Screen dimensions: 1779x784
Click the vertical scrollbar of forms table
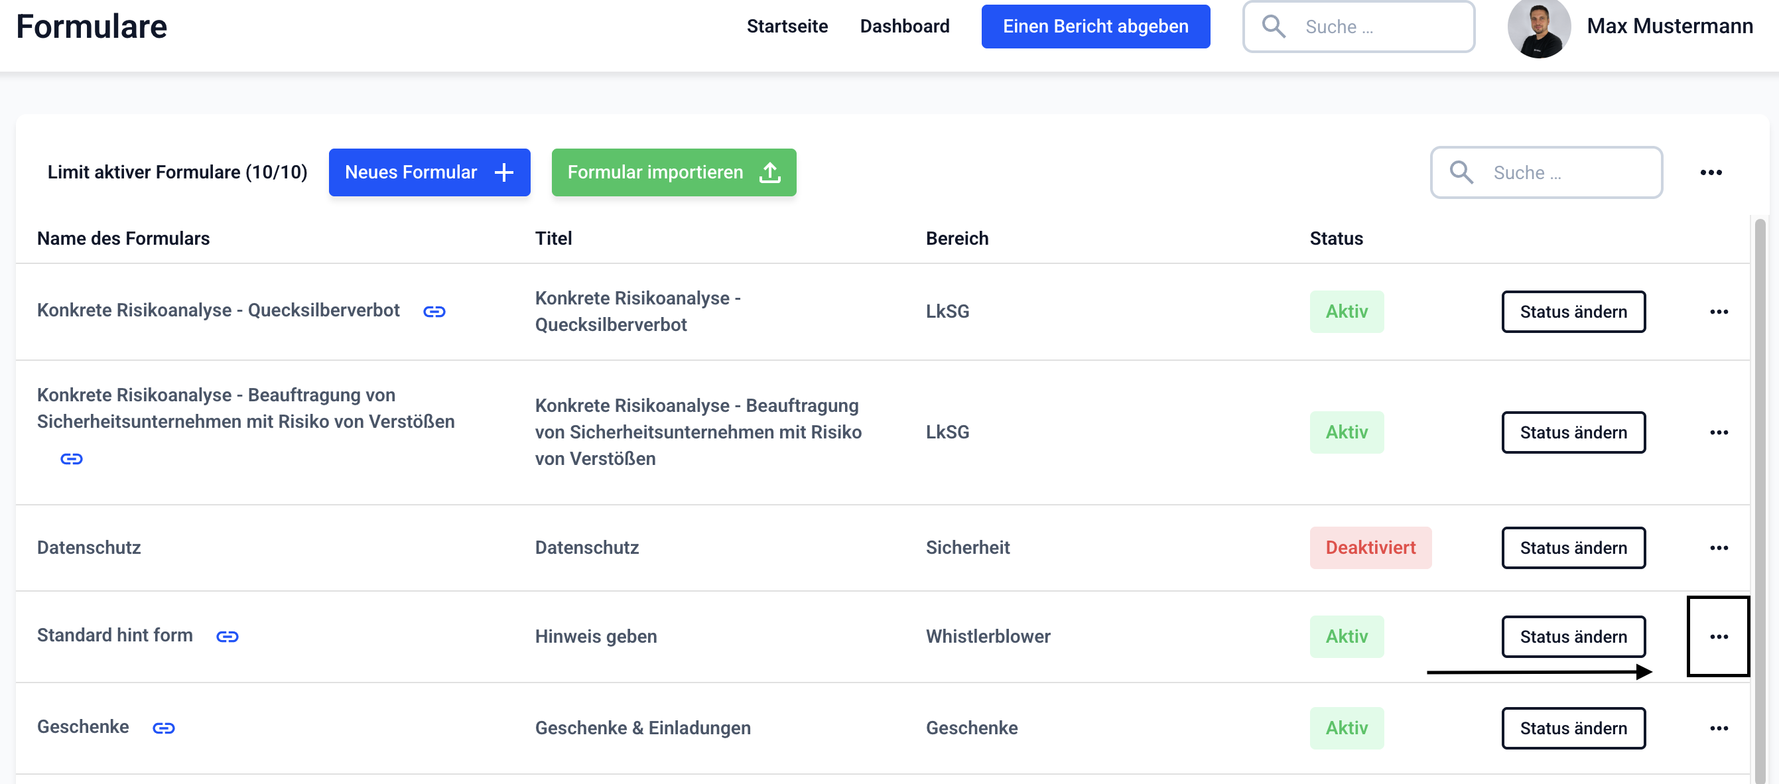(1760, 484)
